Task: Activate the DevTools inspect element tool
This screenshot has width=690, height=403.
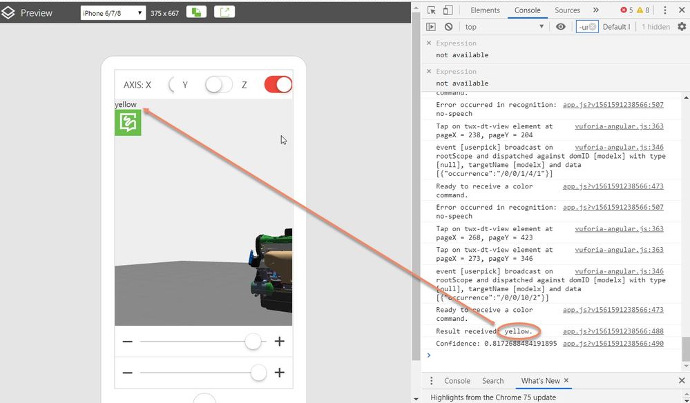Action: click(x=431, y=10)
